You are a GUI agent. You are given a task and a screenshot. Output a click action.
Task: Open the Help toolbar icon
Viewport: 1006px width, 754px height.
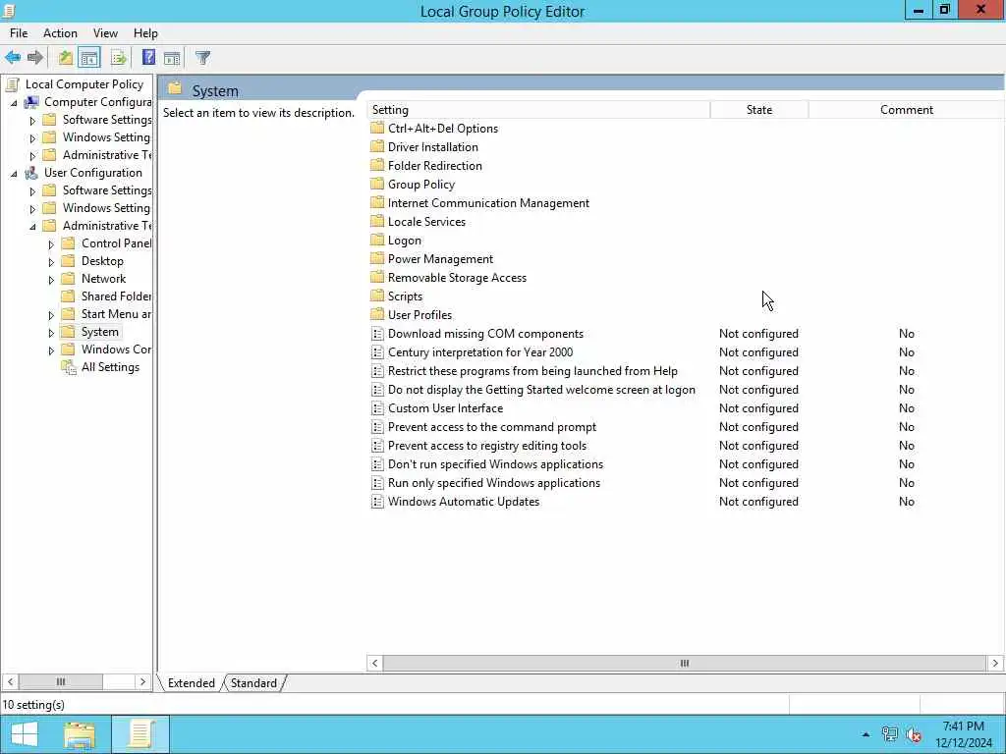pos(148,58)
